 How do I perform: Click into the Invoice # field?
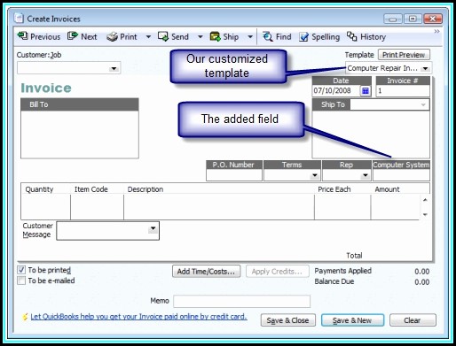(x=403, y=90)
